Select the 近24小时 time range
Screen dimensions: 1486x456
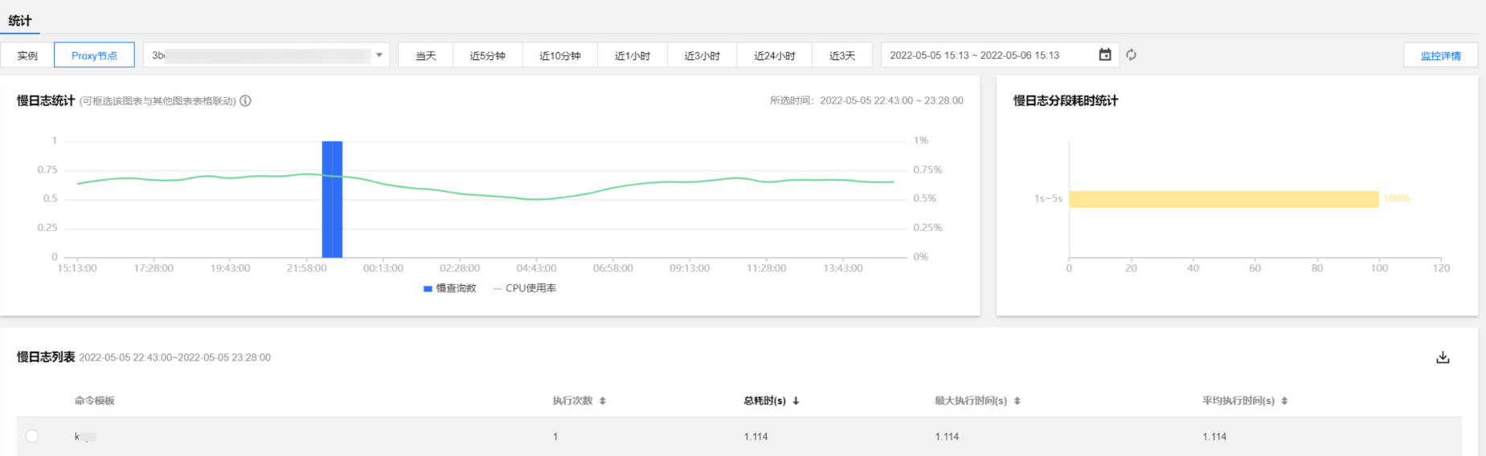(774, 55)
